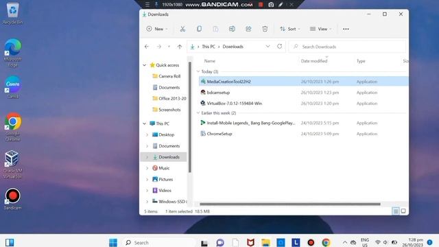Open the Microsoft Edge desktop shortcut

(12, 53)
